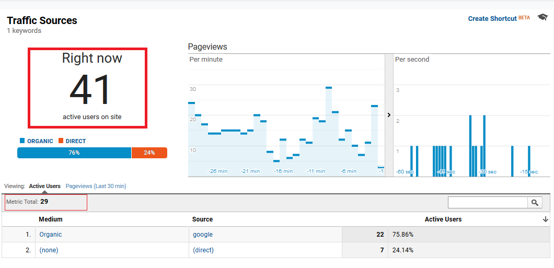Sort by the Source column header
554x268 pixels.
click(x=202, y=219)
